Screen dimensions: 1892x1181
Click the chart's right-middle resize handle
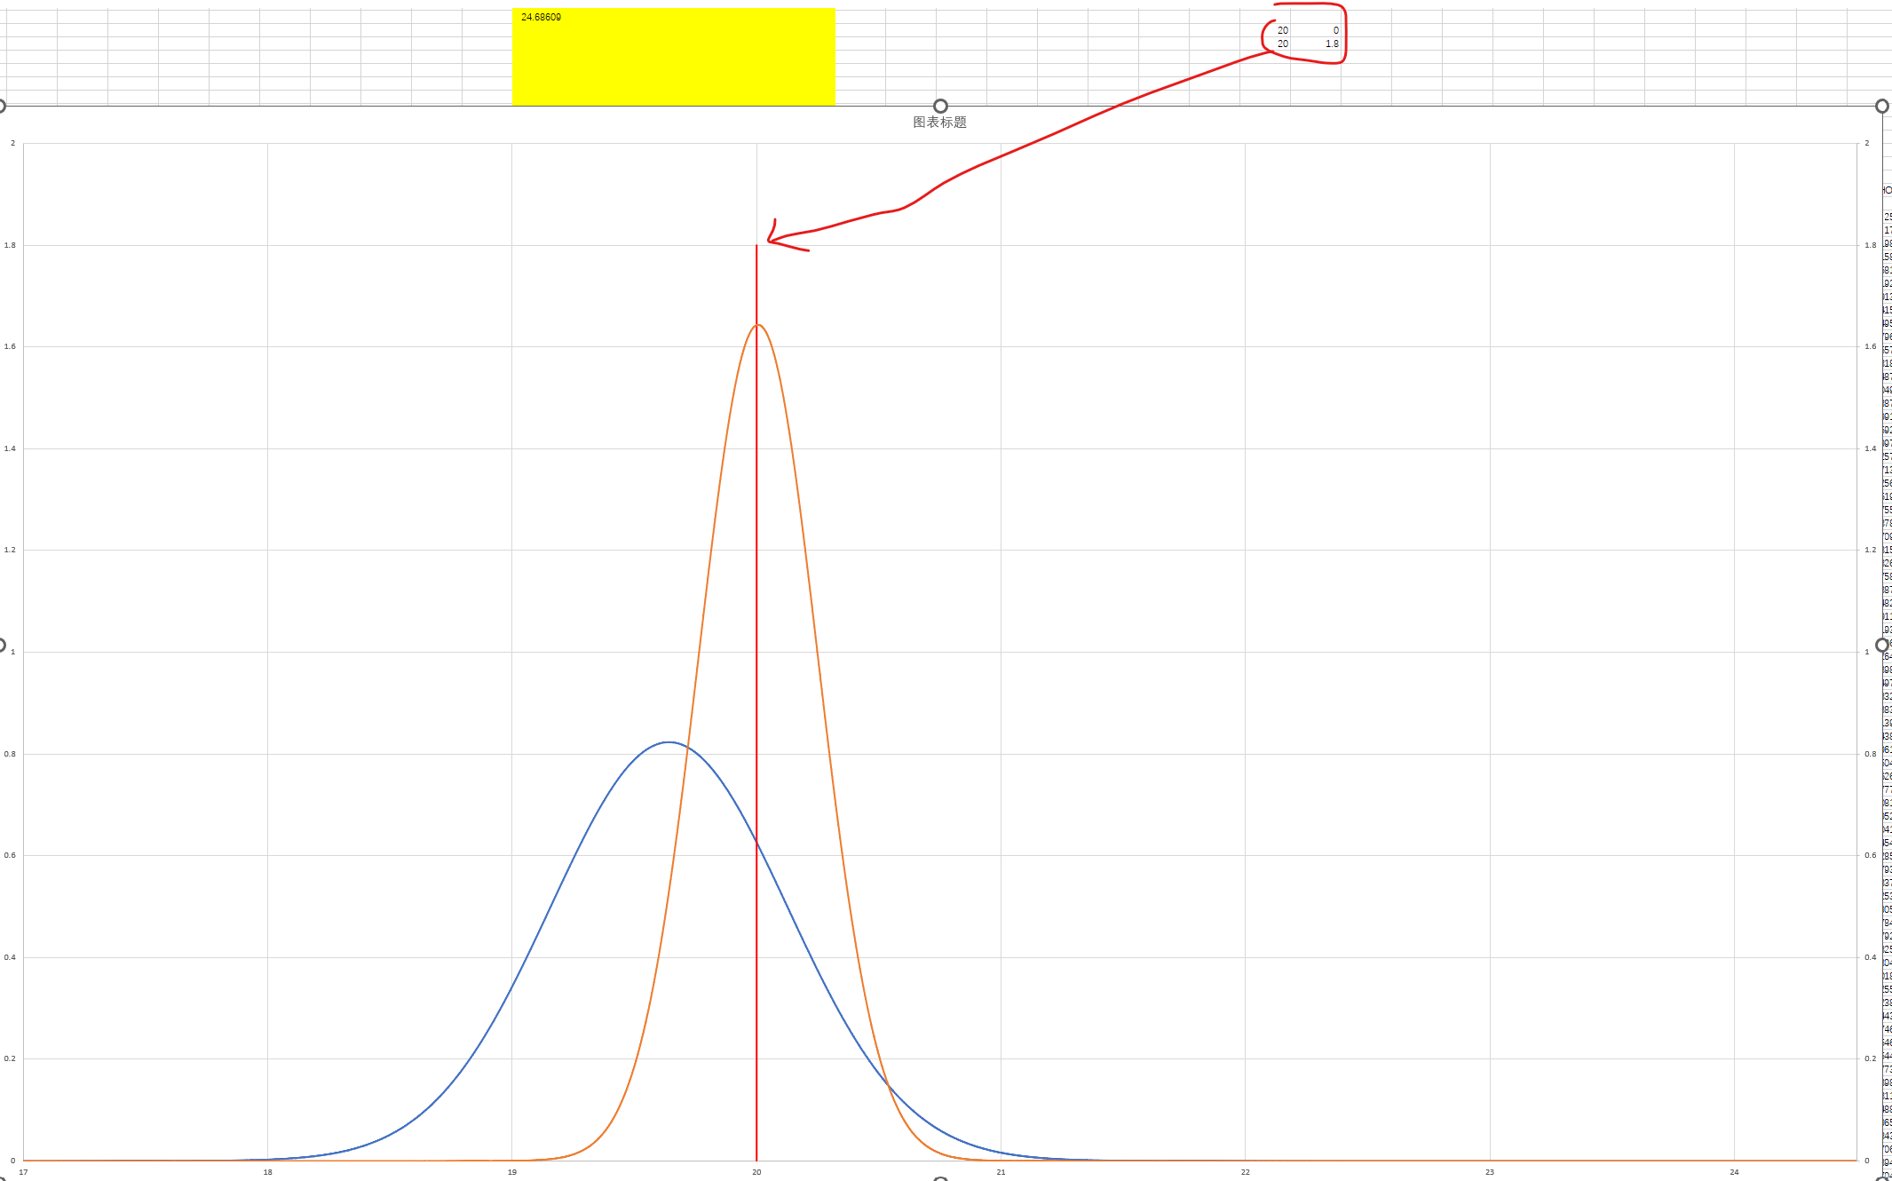[1881, 645]
